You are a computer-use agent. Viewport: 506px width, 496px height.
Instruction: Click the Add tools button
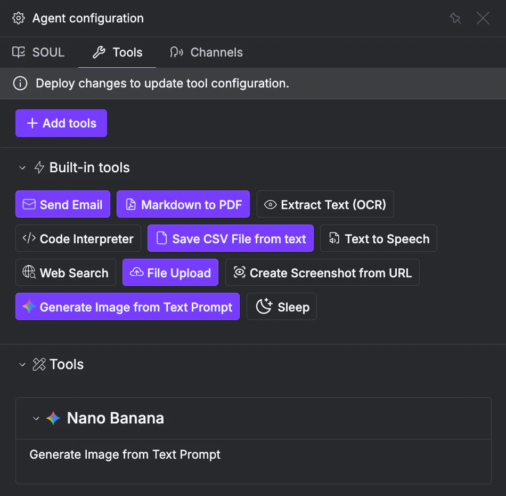click(x=61, y=123)
